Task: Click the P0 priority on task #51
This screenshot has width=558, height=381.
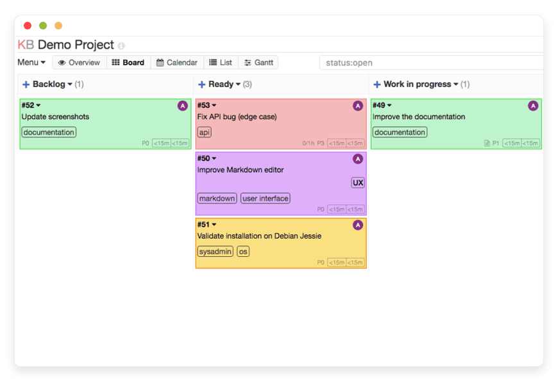Action: 321,263
